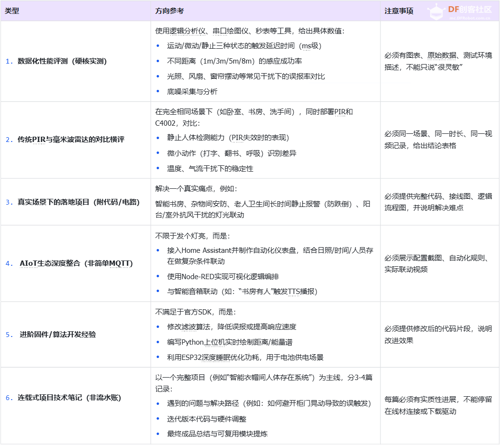
Task: Click the bullet 静止人体检测能力 (PIR失效时的表现)
Action: [228, 138]
